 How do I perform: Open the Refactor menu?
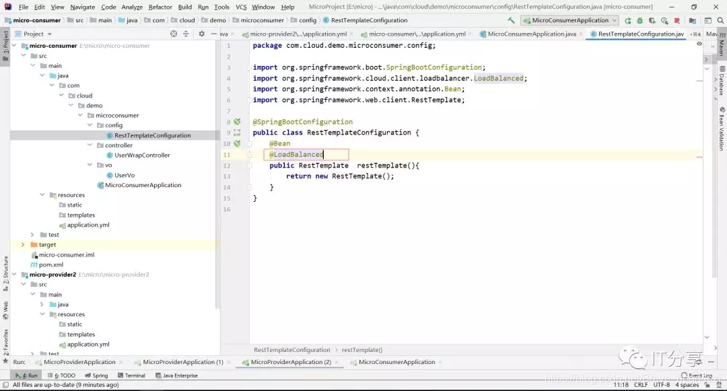point(160,7)
